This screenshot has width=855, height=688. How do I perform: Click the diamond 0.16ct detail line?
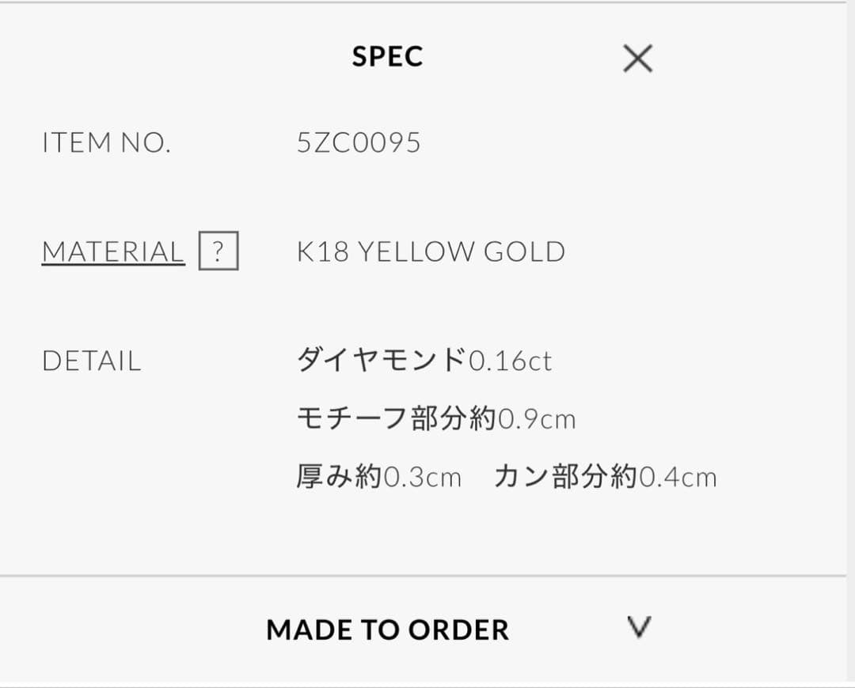pyautogui.click(x=424, y=360)
